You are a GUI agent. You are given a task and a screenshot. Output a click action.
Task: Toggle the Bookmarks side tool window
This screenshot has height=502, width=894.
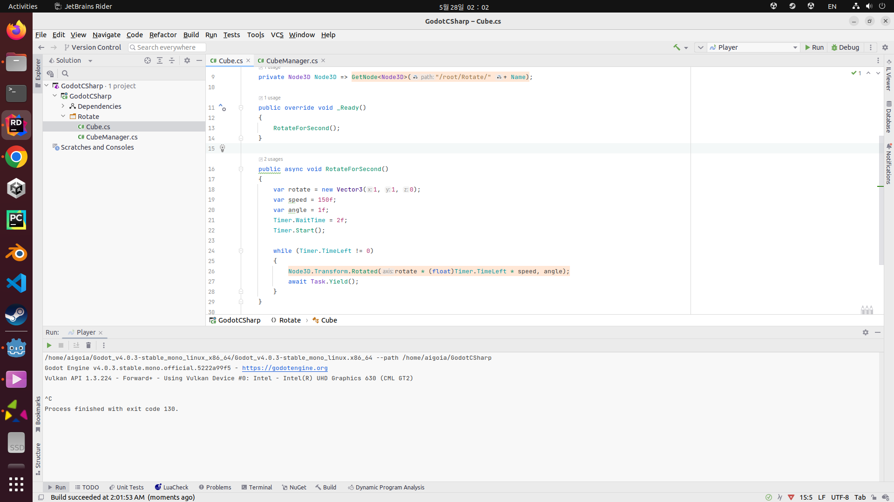38,414
